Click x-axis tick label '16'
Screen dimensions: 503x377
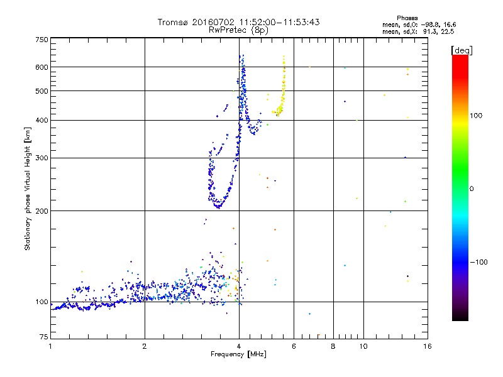pyautogui.click(x=428, y=346)
